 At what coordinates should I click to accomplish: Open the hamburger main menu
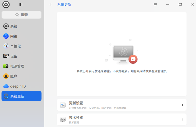[155, 4]
